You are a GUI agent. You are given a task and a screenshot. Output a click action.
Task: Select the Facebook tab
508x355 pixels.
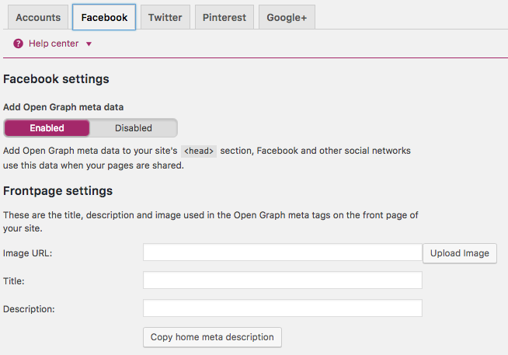coord(104,17)
